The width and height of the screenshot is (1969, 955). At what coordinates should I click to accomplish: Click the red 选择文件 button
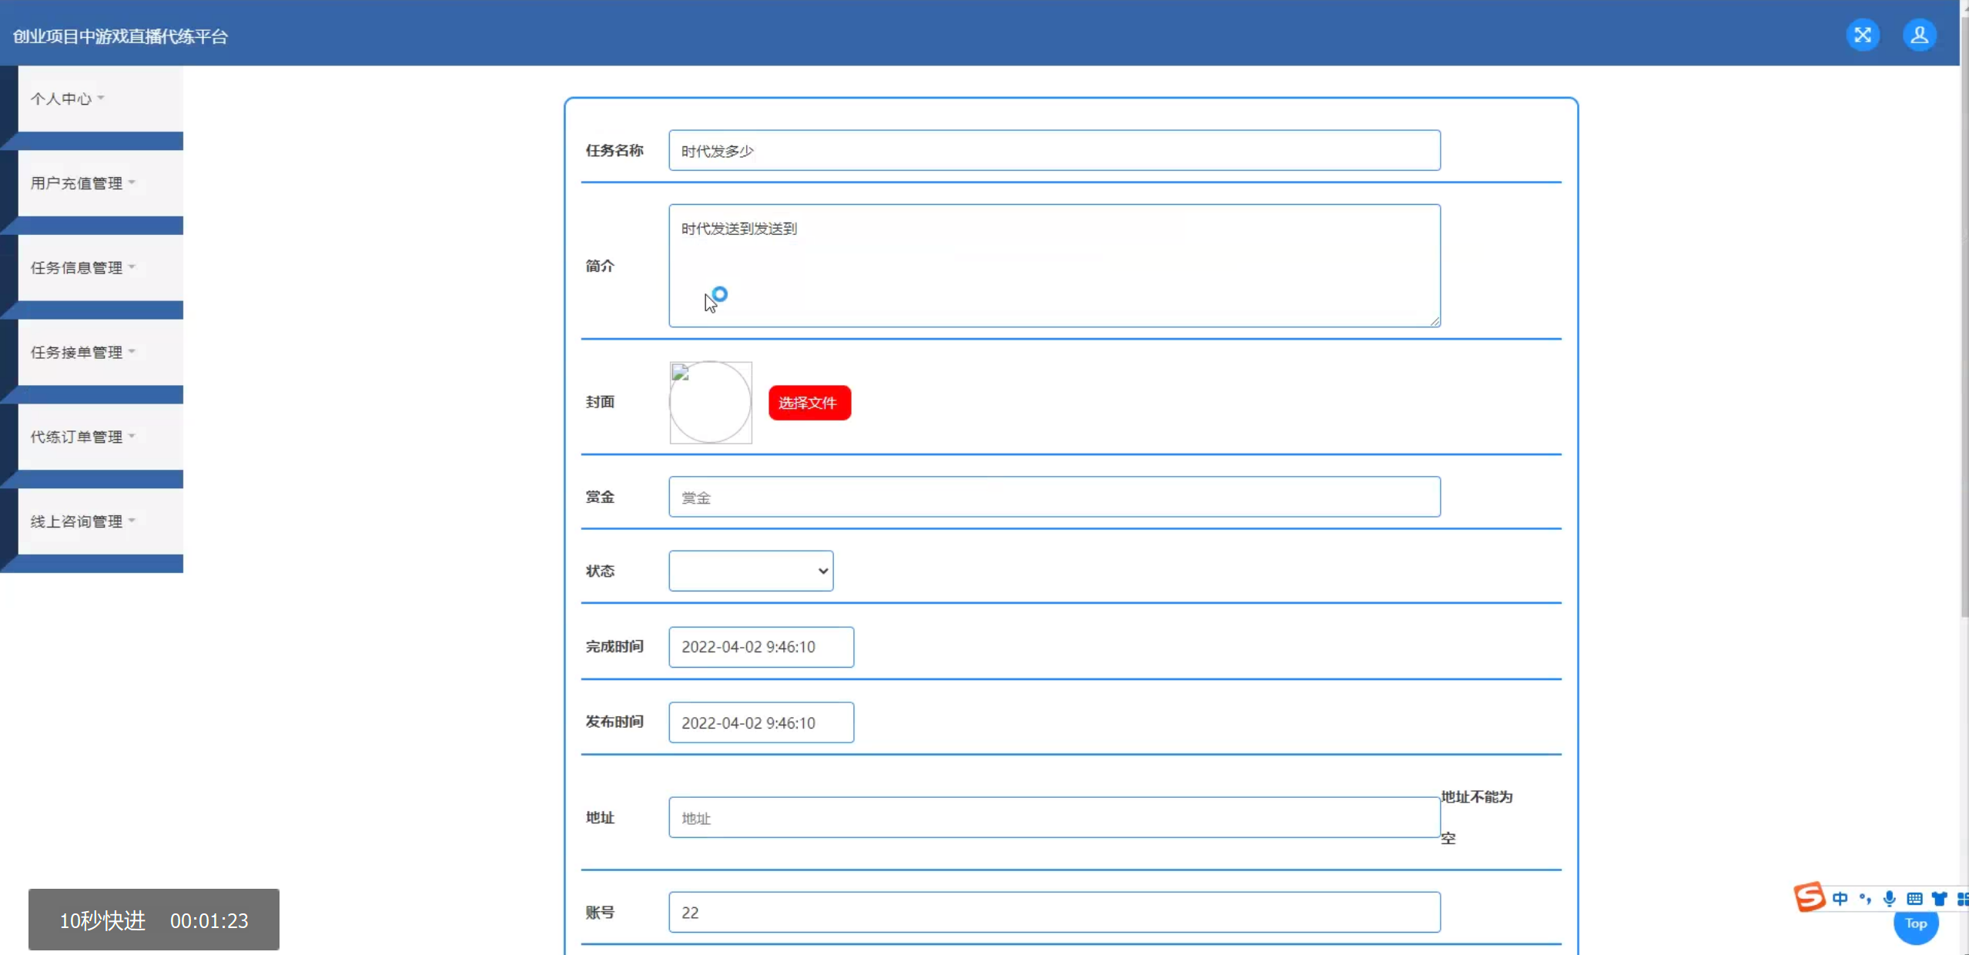(809, 403)
